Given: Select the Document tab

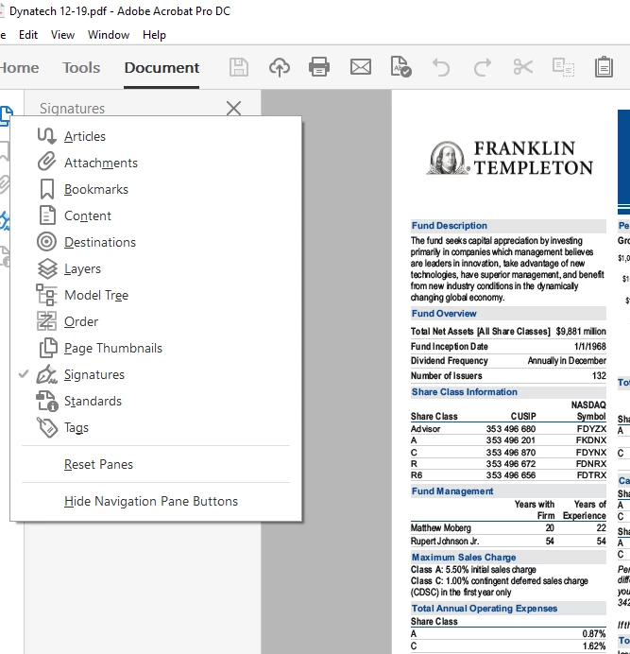Looking at the screenshot, I should tap(162, 67).
